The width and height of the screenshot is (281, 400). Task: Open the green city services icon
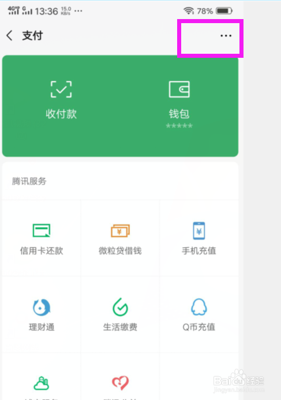point(42,383)
